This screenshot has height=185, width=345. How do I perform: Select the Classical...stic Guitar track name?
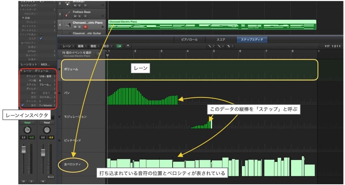(87, 33)
